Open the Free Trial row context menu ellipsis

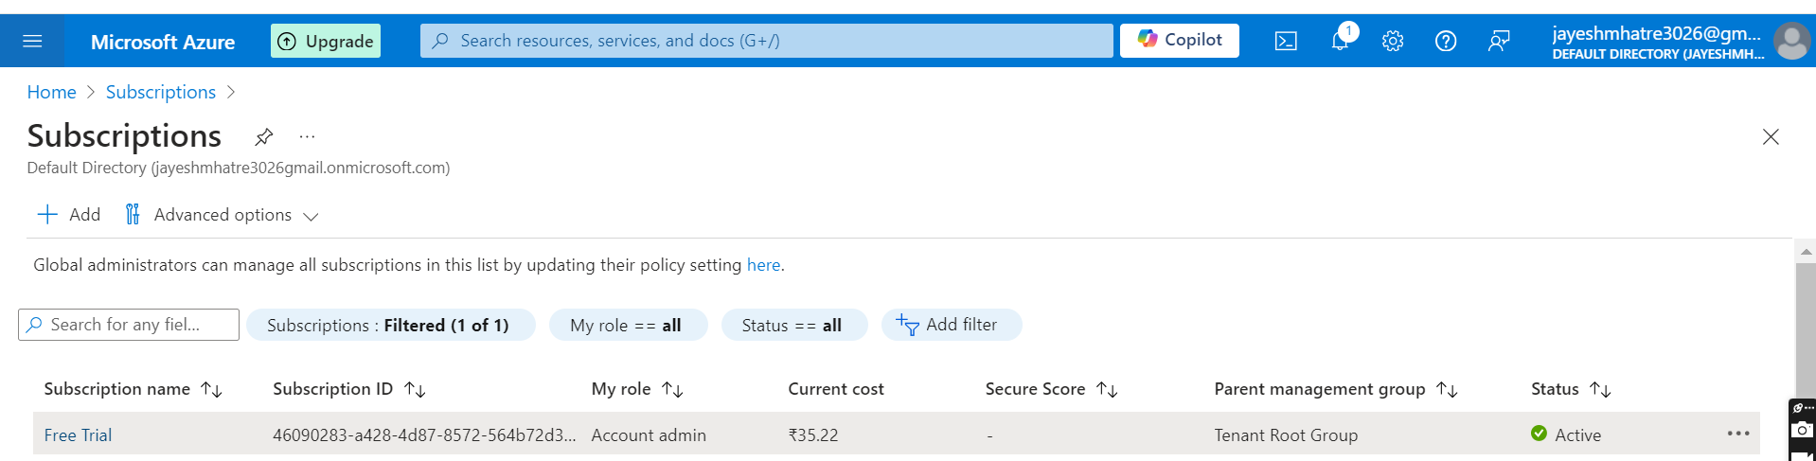click(1738, 434)
